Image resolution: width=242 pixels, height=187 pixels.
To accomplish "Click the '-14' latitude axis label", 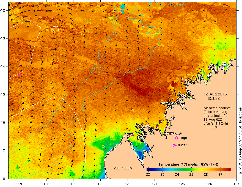I will tap(3, 67).
